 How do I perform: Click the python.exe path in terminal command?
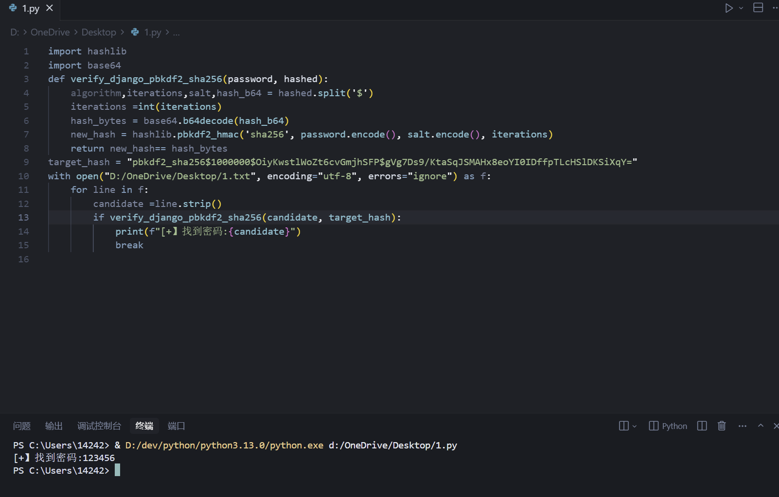224,446
